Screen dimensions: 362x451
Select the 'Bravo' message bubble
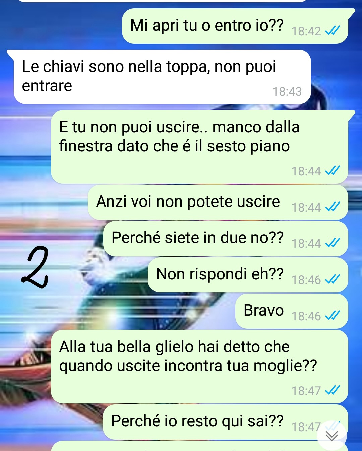click(292, 311)
